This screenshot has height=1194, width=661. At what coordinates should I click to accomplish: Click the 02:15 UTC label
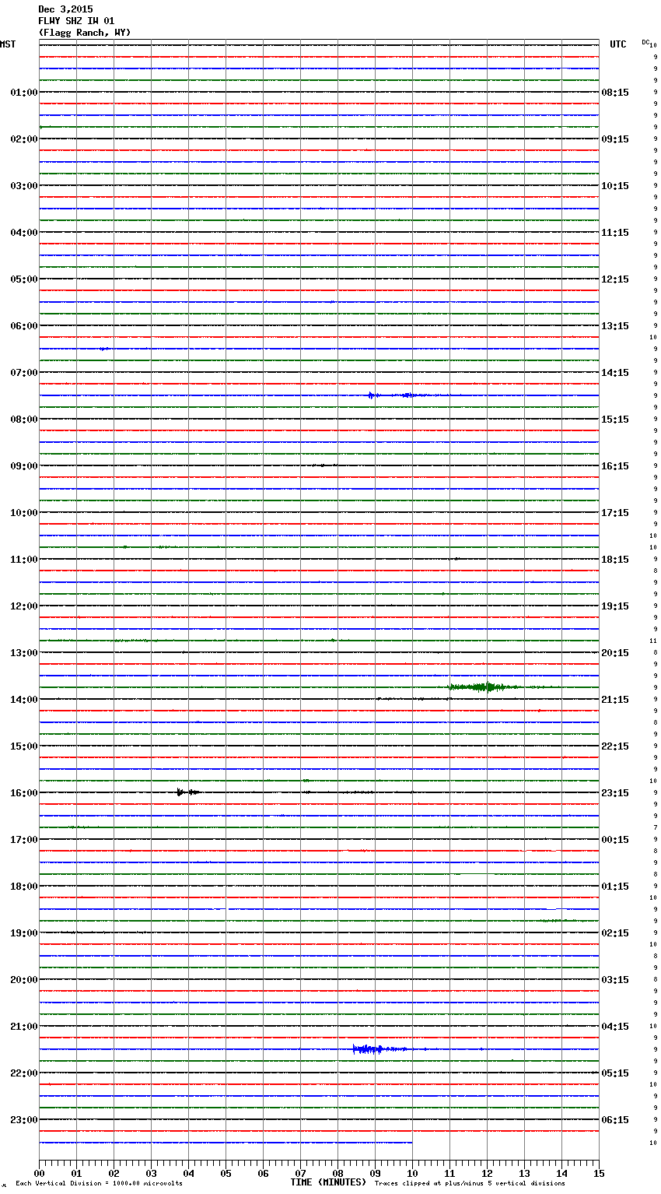(615, 933)
